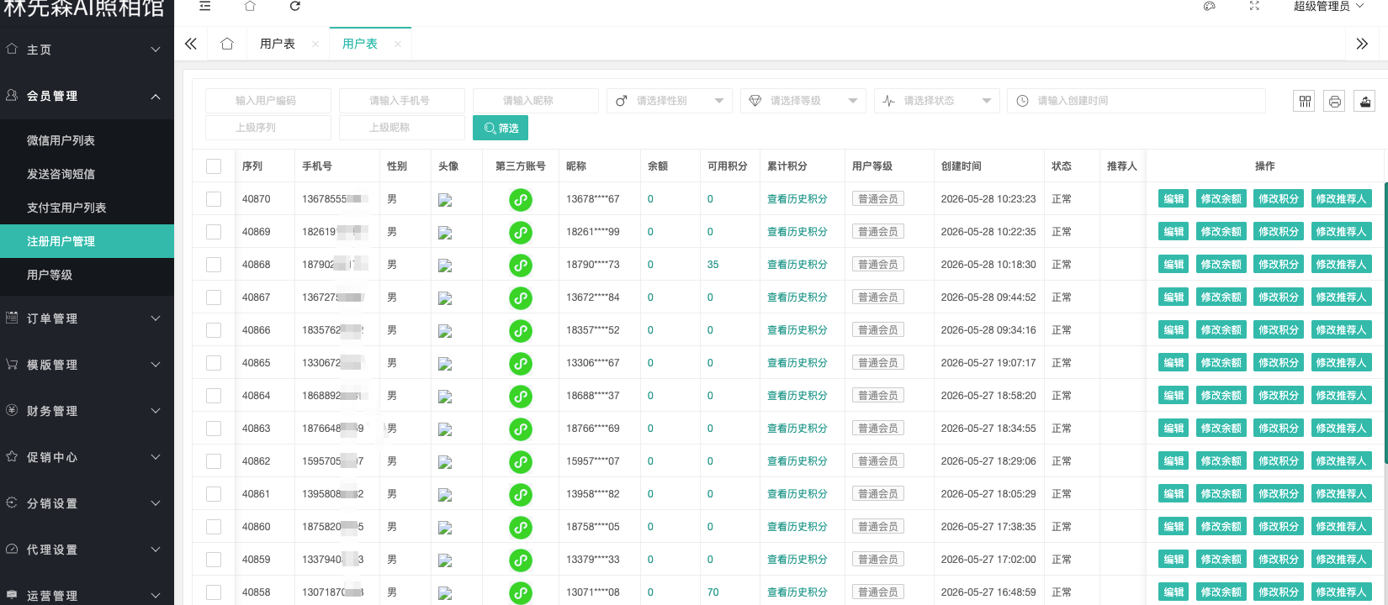
Task: Click 修改推荐人 for user 40864
Action: pyautogui.click(x=1342, y=396)
